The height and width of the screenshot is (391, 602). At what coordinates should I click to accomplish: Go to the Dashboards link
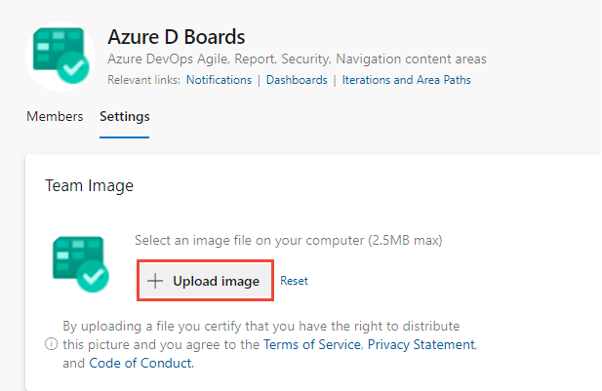(x=297, y=80)
